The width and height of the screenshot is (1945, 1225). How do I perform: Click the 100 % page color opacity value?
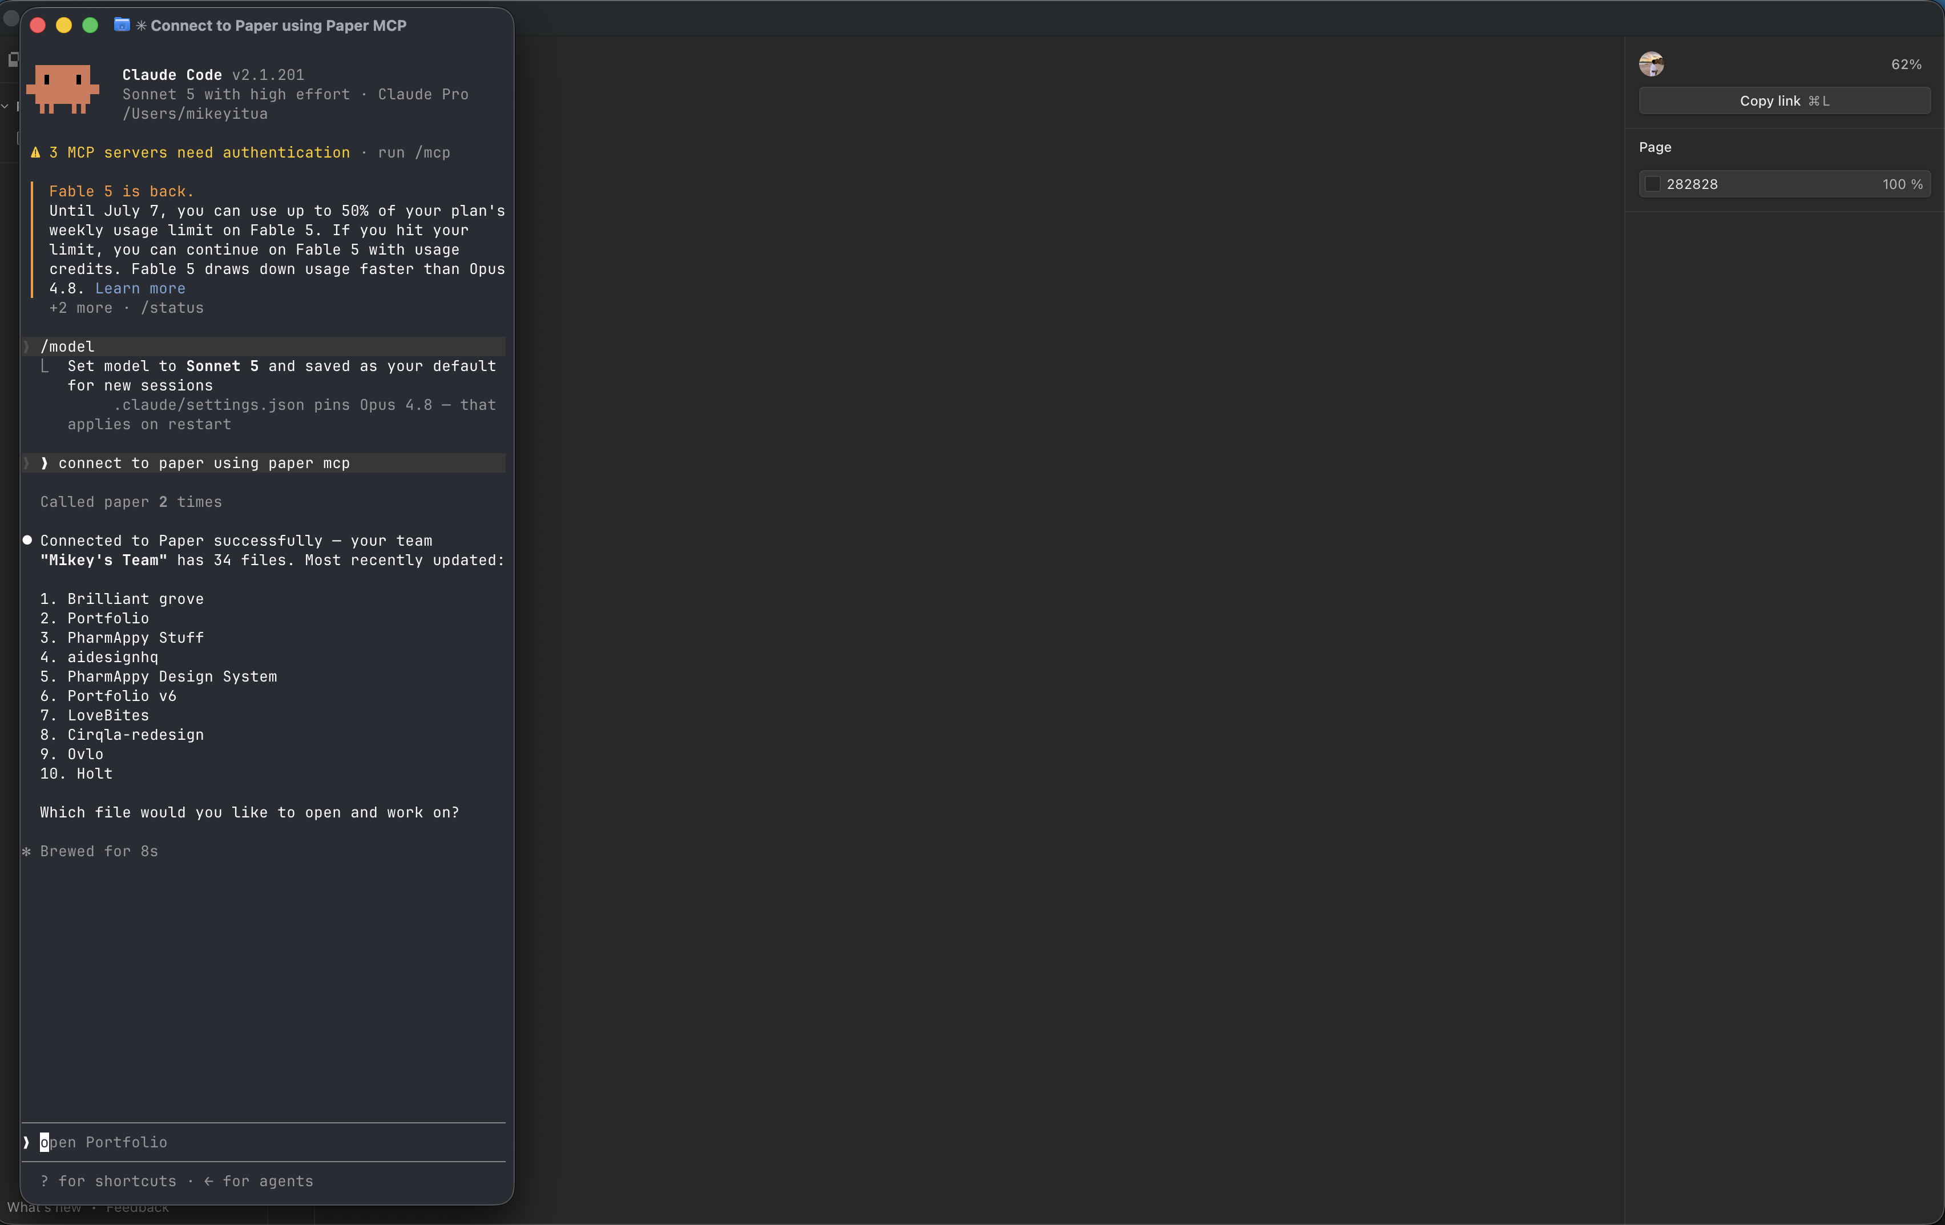1902,184
